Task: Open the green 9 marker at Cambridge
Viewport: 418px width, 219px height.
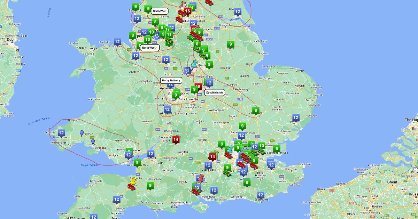Action: click(x=256, y=111)
